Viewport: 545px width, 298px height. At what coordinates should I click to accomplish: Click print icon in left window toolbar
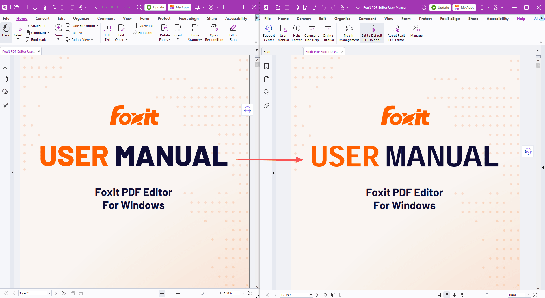tap(35, 7)
